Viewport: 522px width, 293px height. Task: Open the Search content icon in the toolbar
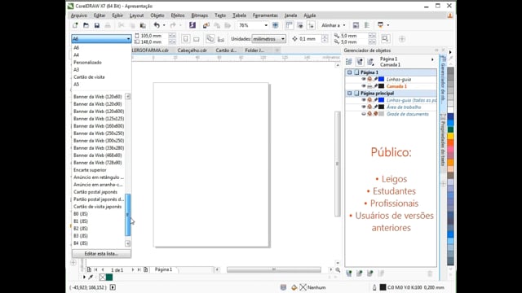click(192, 25)
